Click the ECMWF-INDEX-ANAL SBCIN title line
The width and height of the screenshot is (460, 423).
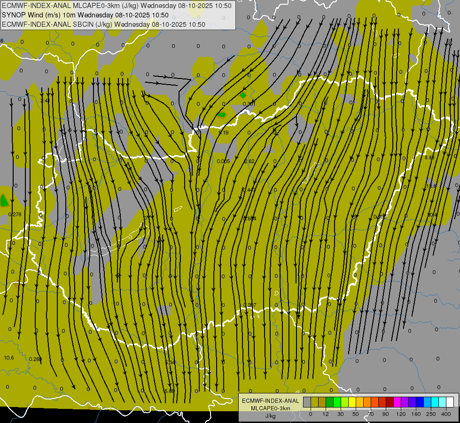(x=103, y=24)
